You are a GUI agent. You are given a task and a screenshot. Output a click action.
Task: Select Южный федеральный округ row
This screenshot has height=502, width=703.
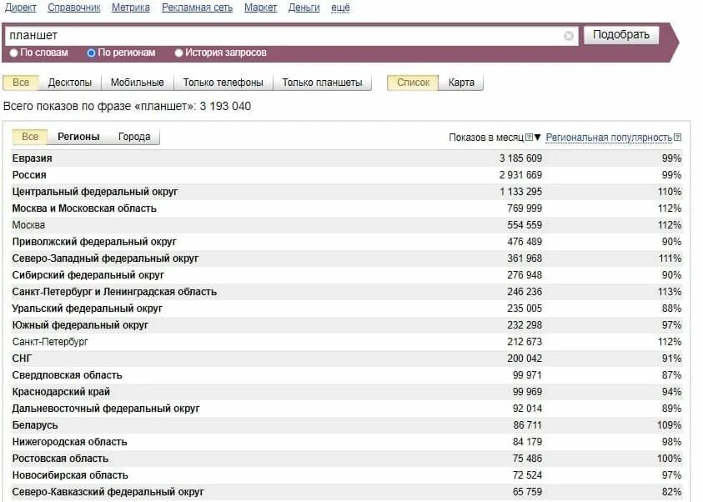click(347, 325)
